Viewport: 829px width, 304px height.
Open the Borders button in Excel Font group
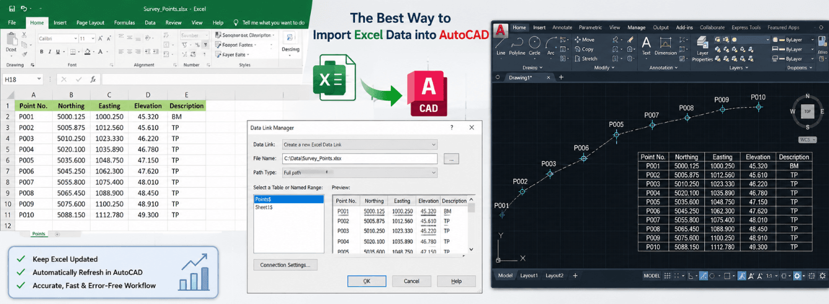coord(73,53)
